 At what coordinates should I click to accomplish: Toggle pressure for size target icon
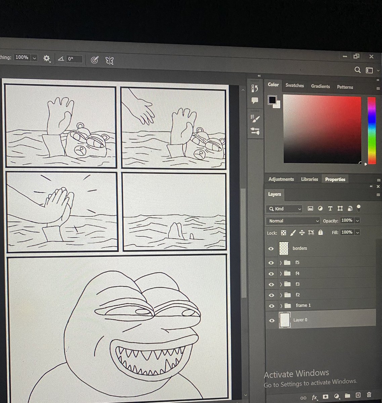[x=95, y=60]
